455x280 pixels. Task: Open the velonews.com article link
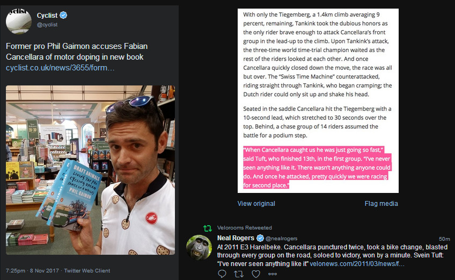(365, 263)
